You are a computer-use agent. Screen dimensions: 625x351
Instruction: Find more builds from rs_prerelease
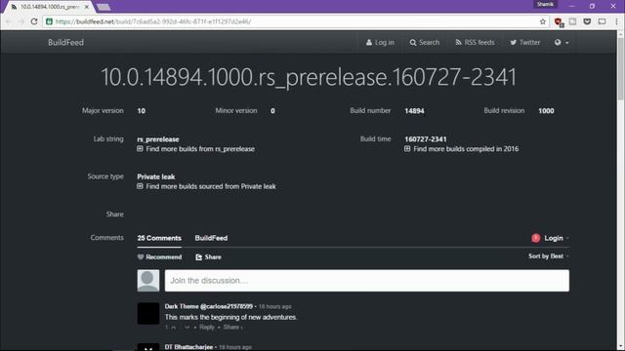pyautogui.click(x=200, y=149)
